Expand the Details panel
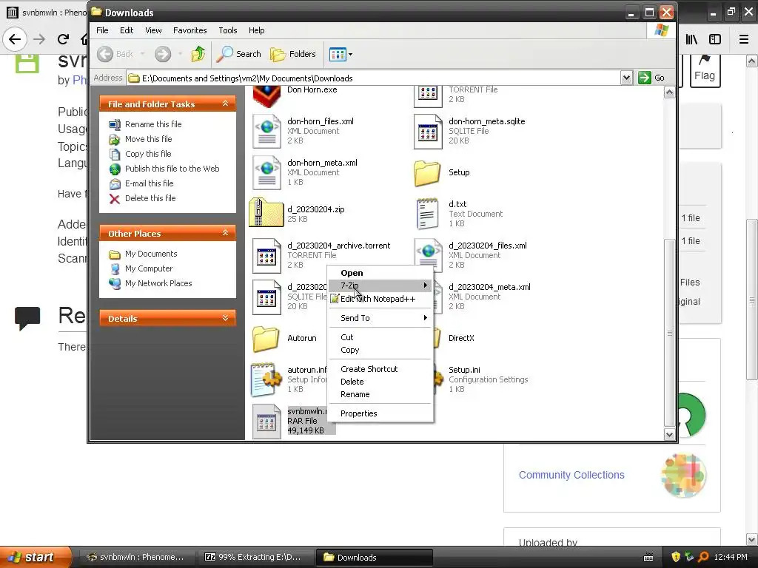758x568 pixels. 225,318
